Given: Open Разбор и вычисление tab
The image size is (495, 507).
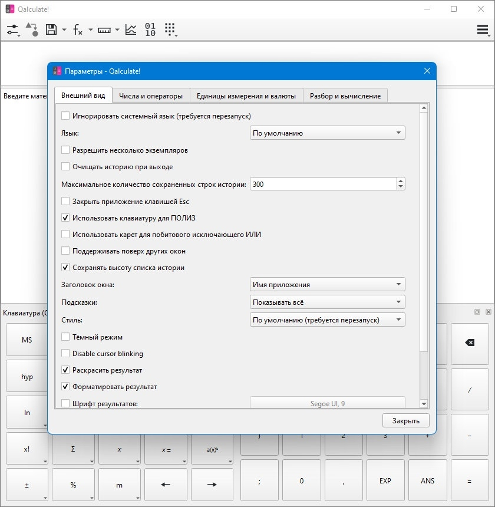Looking at the screenshot, I should pos(345,96).
